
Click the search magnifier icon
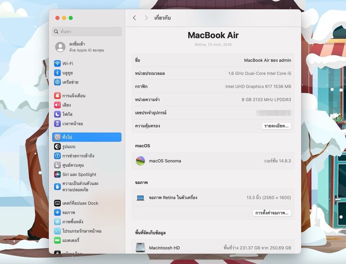[x=56, y=31]
